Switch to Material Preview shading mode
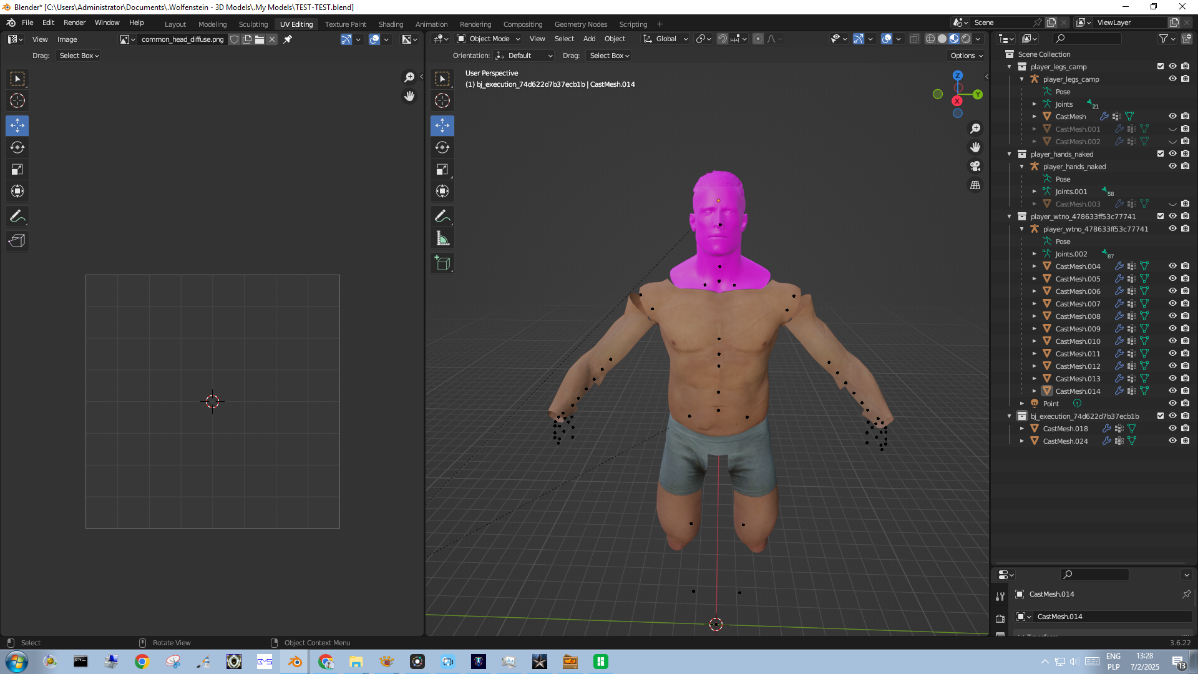1198x674 pixels. click(x=954, y=39)
